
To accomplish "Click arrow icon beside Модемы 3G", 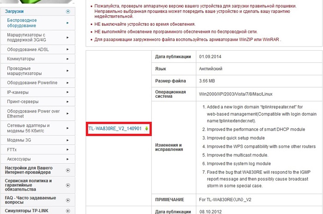I will [67, 140].
